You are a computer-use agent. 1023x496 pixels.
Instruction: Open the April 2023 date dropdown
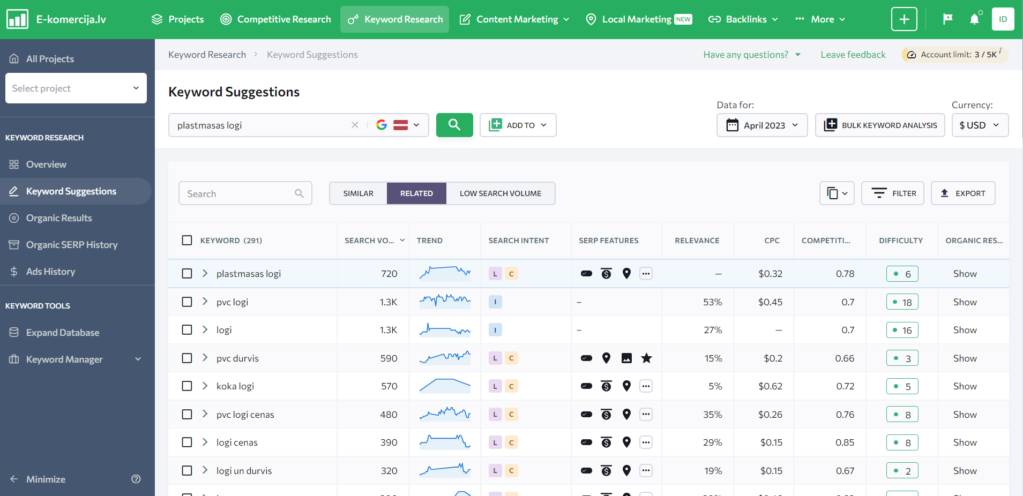(x=761, y=125)
